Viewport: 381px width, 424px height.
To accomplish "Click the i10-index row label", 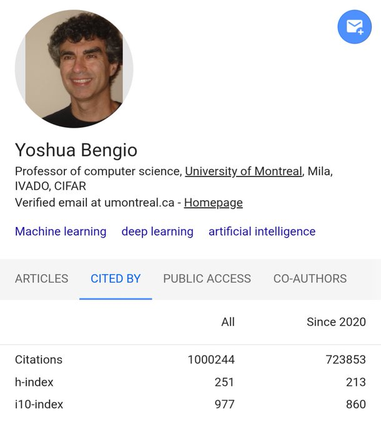I will tap(39, 404).
